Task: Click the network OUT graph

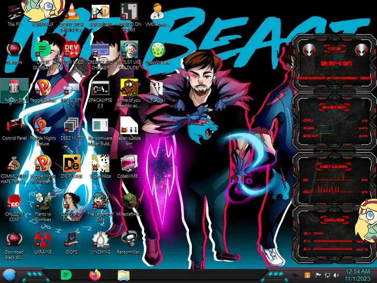Action: point(335,189)
